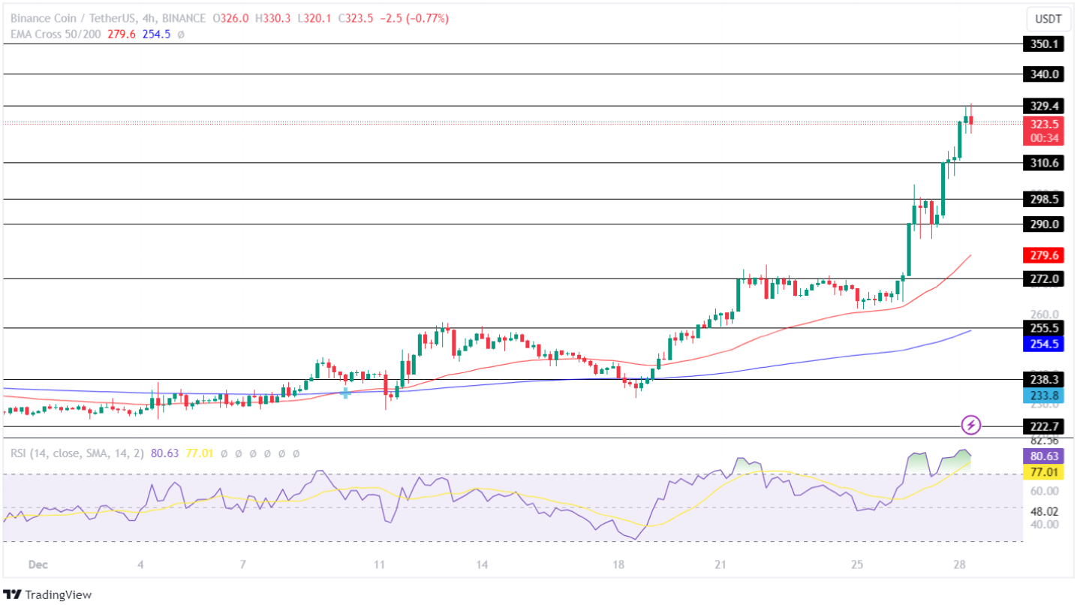
Task: Click the purple lightning quick-trade icon
Action: [x=970, y=426]
